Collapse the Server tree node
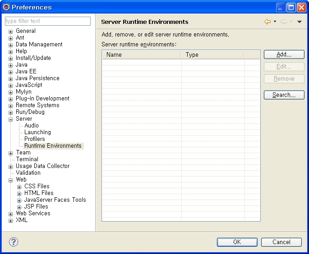Viewport: 309px width, 254px height. (10, 119)
